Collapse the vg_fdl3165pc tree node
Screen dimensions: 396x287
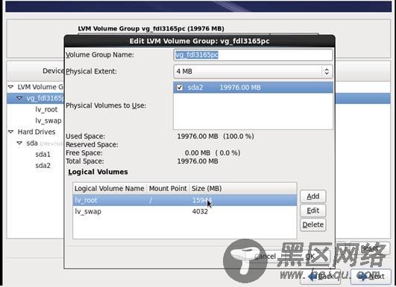(x=19, y=98)
